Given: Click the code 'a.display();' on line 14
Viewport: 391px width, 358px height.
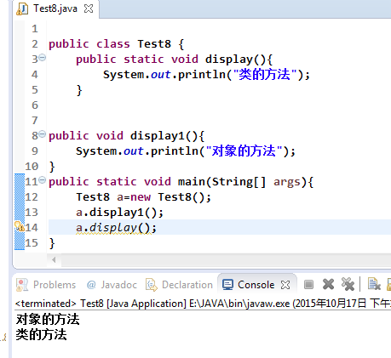Looking at the screenshot, I should coord(116,228).
